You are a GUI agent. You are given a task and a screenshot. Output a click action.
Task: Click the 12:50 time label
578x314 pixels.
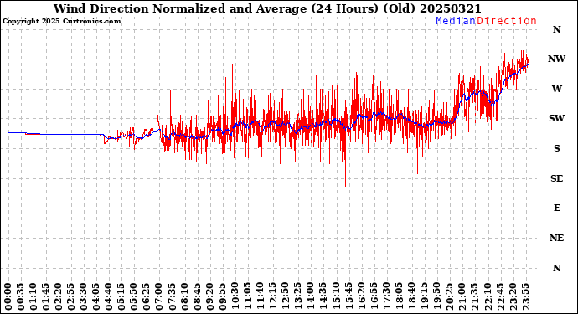pyautogui.click(x=286, y=296)
